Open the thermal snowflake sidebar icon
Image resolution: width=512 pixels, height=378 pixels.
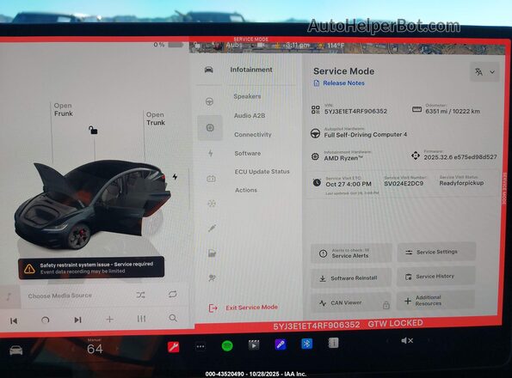coord(212,204)
